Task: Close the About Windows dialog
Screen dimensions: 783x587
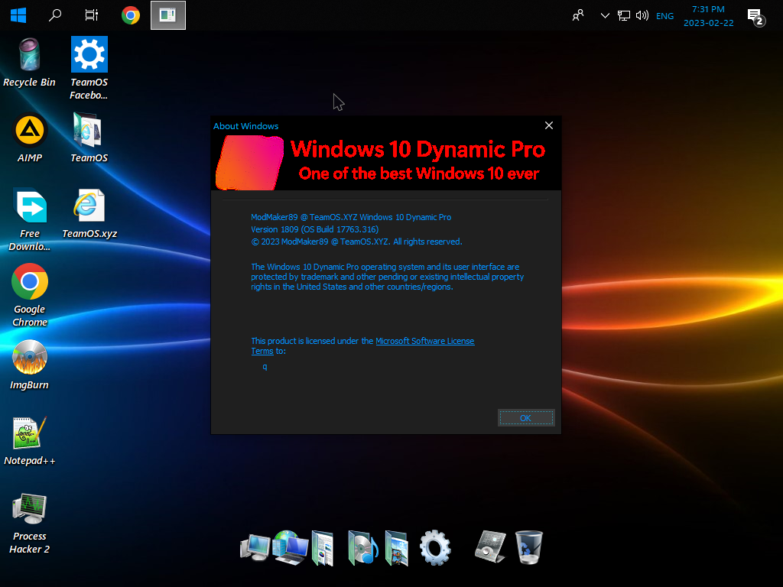Action: click(549, 125)
